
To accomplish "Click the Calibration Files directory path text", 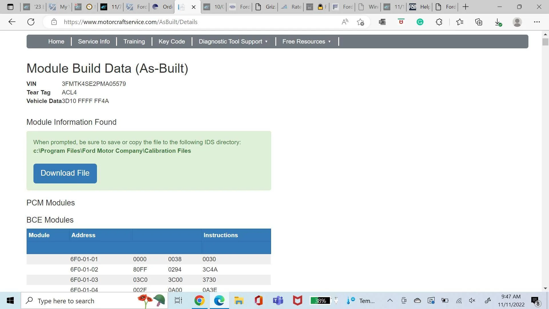I will tap(112, 151).
